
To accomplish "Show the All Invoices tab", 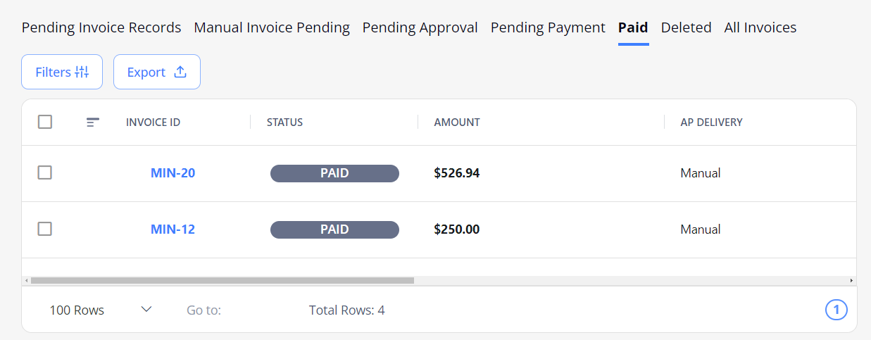I will [760, 28].
